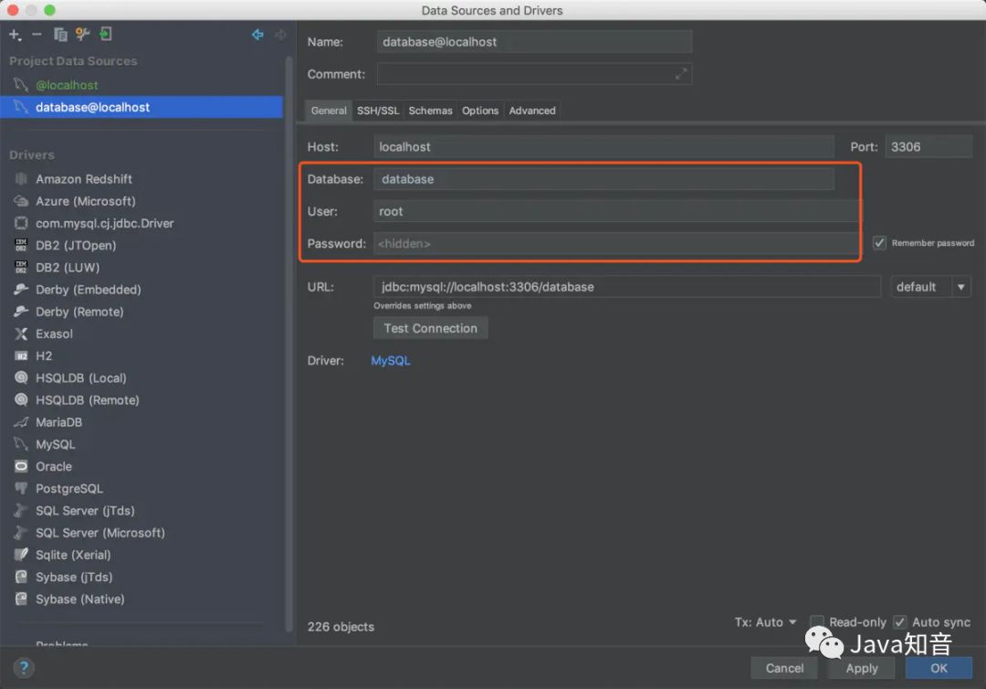
Task: Click the blue back navigation arrow
Action: click(x=257, y=34)
